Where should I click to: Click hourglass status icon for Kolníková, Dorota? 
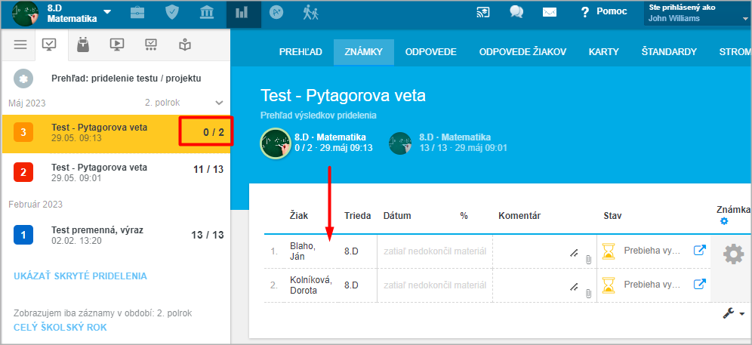[x=609, y=285]
